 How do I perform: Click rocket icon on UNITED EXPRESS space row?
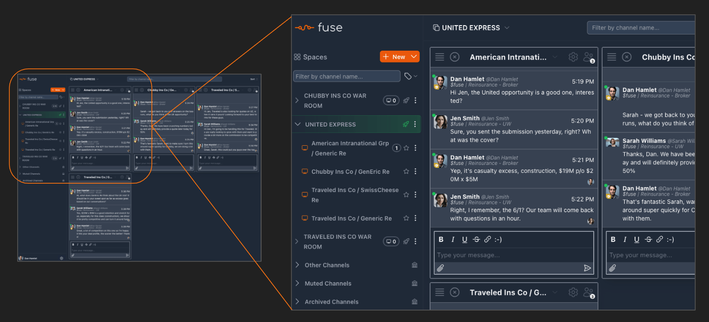point(406,125)
